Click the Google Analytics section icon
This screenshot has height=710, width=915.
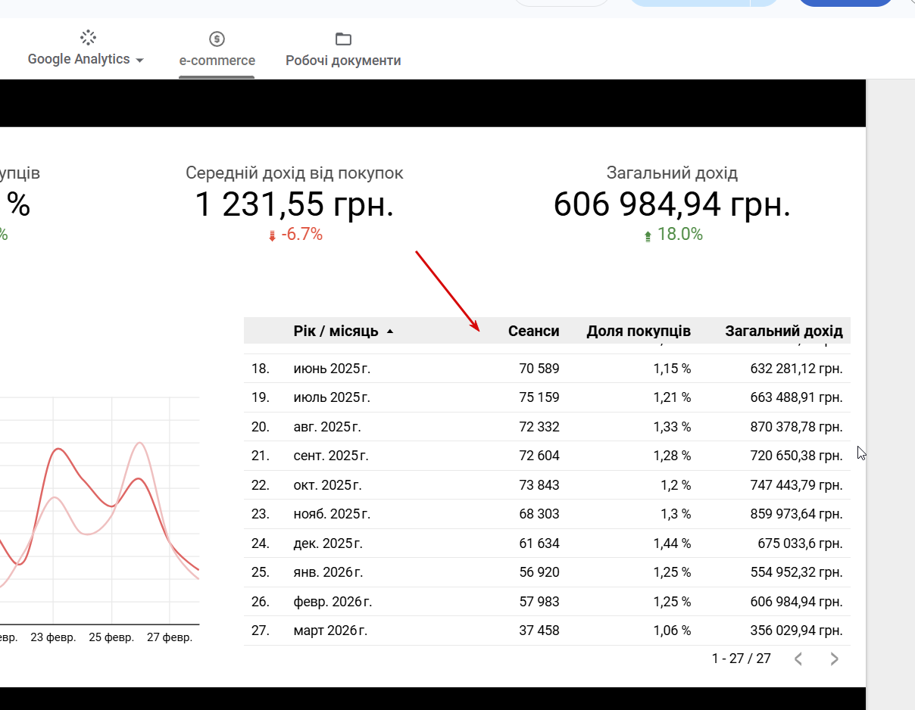coord(88,38)
